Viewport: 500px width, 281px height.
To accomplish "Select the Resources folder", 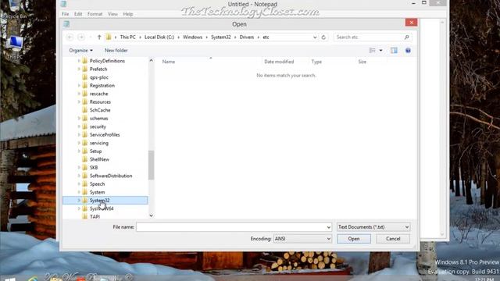I will (100, 102).
